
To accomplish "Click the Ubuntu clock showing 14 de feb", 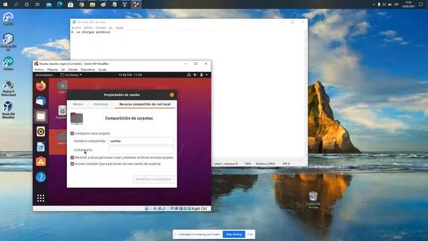I will pos(130,74).
